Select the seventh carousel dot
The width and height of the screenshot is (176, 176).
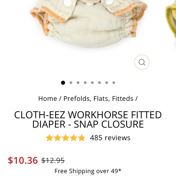107,83
